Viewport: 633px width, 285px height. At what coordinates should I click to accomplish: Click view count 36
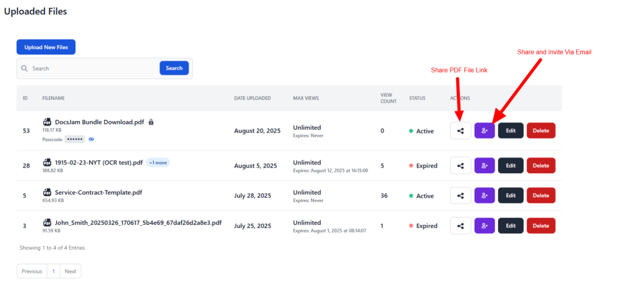point(384,196)
